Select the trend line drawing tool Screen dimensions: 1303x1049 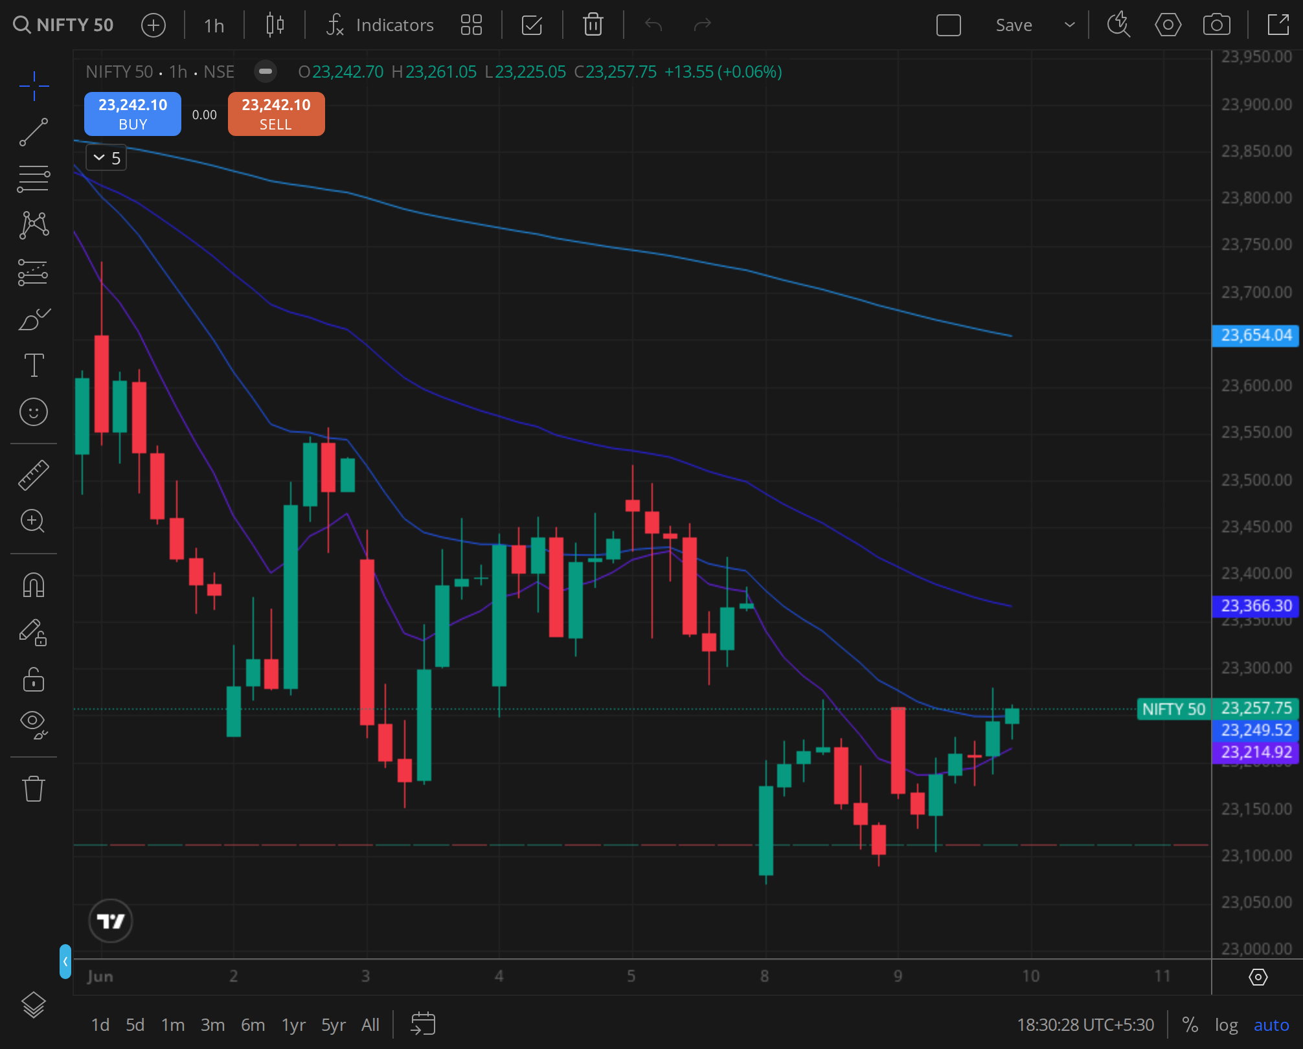click(34, 132)
